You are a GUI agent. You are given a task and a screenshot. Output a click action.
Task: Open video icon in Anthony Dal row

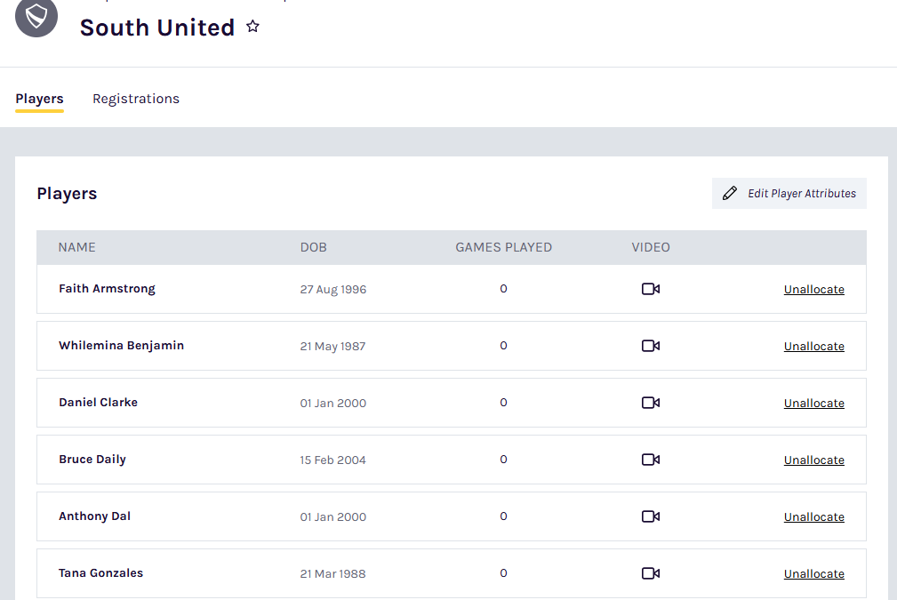coord(650,516)
